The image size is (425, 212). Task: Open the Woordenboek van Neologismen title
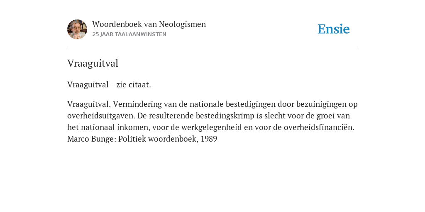pos(149,24)
